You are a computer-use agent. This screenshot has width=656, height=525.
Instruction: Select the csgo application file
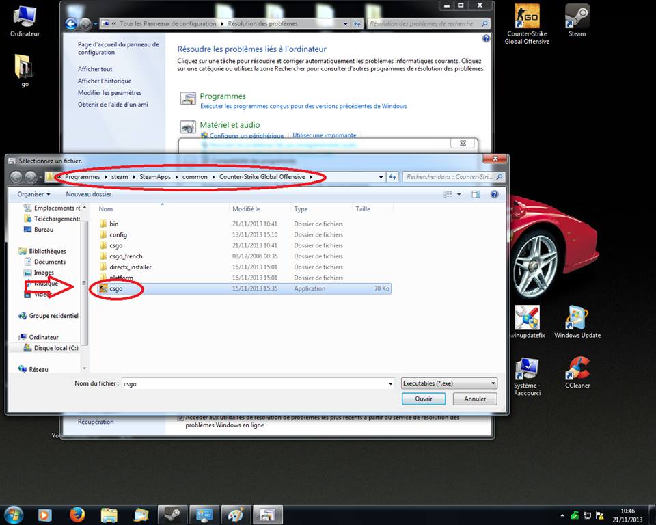click(245, 288)
